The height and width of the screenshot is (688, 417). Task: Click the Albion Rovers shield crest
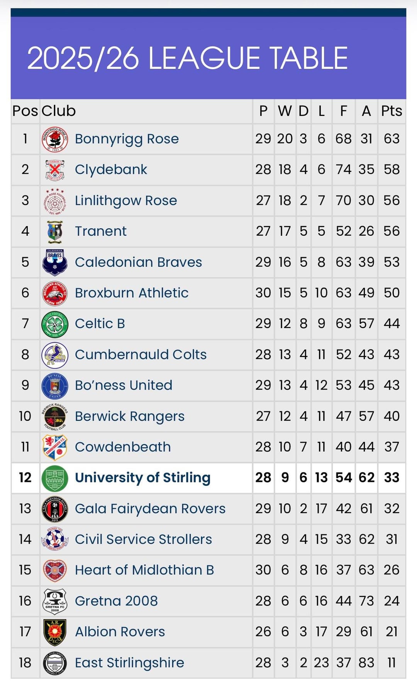[x=55, y=632]
